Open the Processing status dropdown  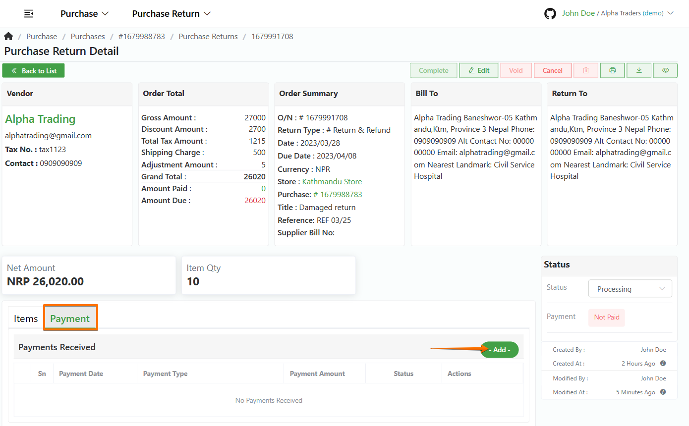coord(630,289)
